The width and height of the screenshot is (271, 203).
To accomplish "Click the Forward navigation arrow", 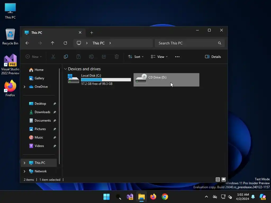I will (x=40, y=43).
